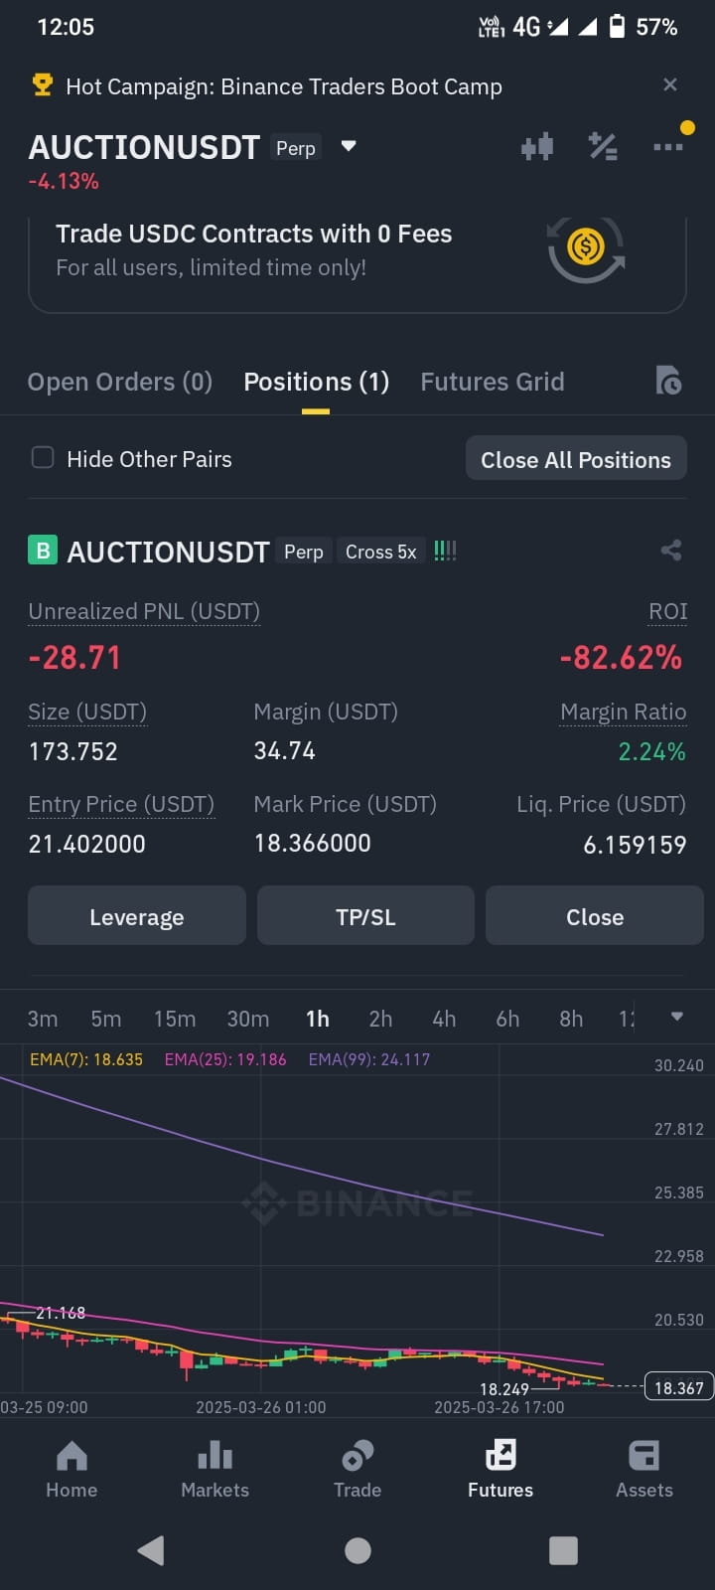Switch to Futures Grid tab
This screenshot has width=715, height=1590.
tap(493, 382)
